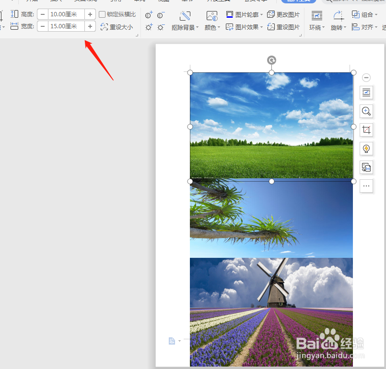Click bottom-center resize handle of selected picture
The width and height of the screenshot is (386, 369).
271,181
